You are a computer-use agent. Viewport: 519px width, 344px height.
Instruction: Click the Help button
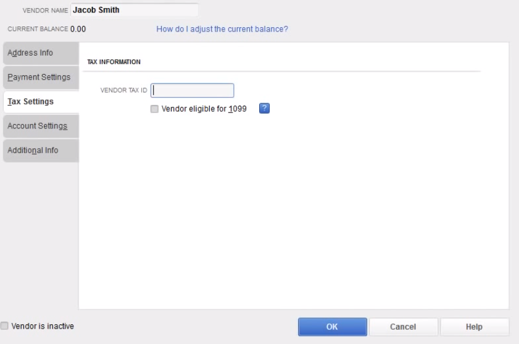click(x=474, y=327)
